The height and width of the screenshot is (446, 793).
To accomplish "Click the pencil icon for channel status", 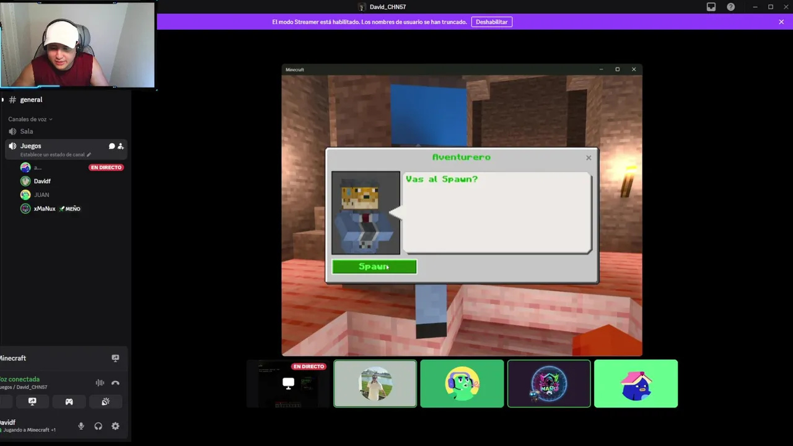I will [89, 155].
